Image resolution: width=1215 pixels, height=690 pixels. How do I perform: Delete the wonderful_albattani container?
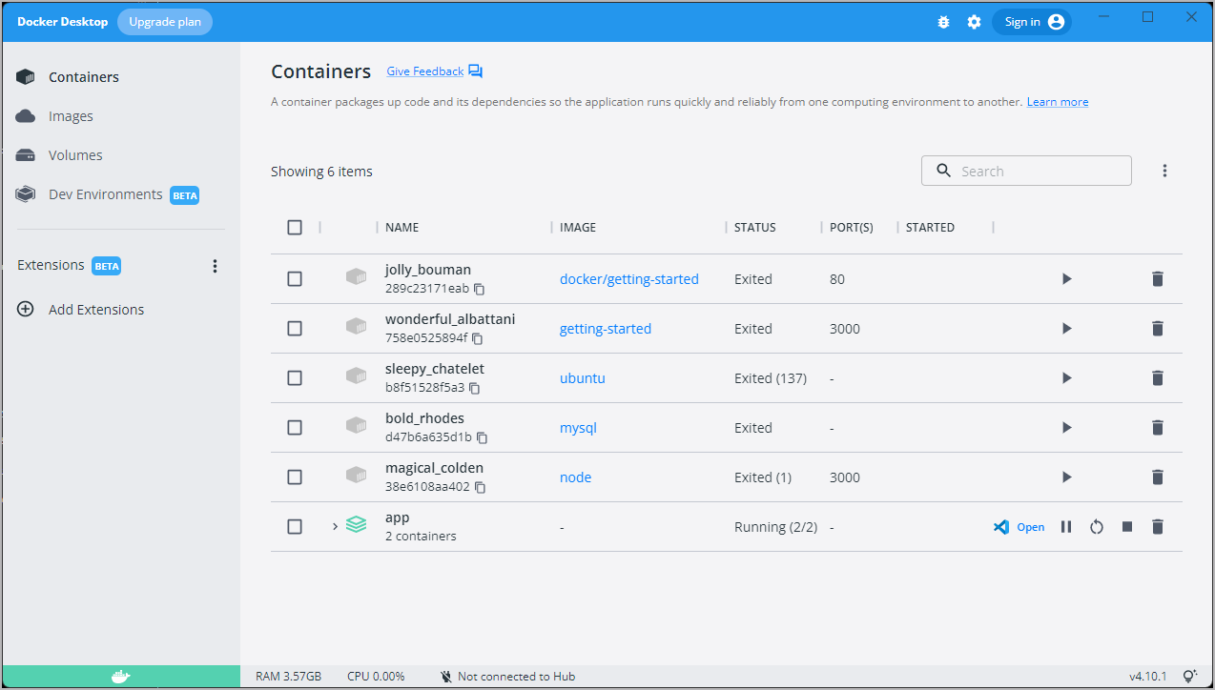1158,329
